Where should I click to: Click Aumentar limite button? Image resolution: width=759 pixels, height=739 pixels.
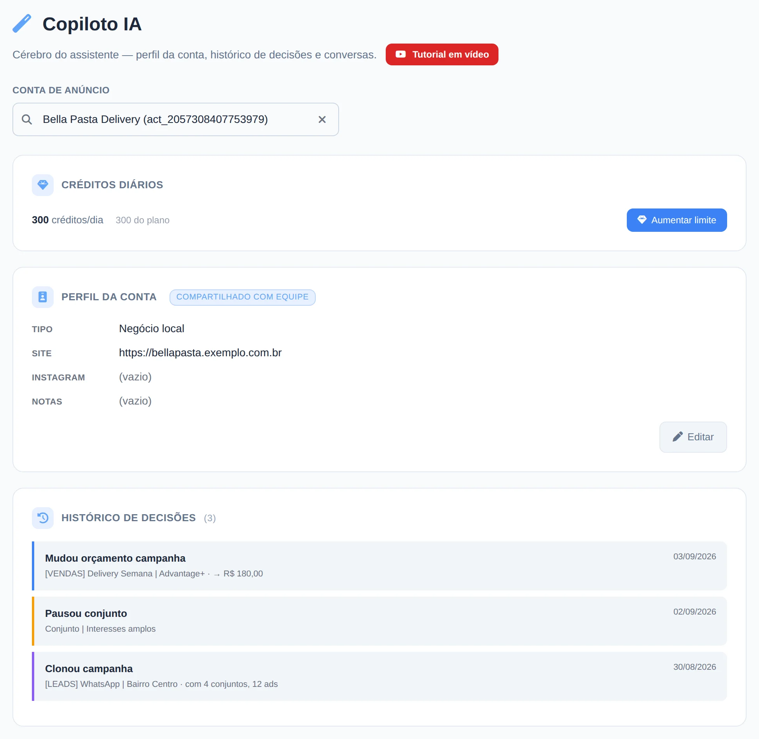[x=677, y=220]
